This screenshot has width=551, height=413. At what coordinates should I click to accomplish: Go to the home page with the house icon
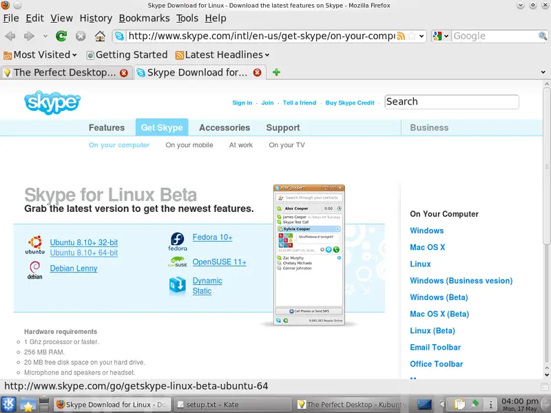click(x=100, y=36)
